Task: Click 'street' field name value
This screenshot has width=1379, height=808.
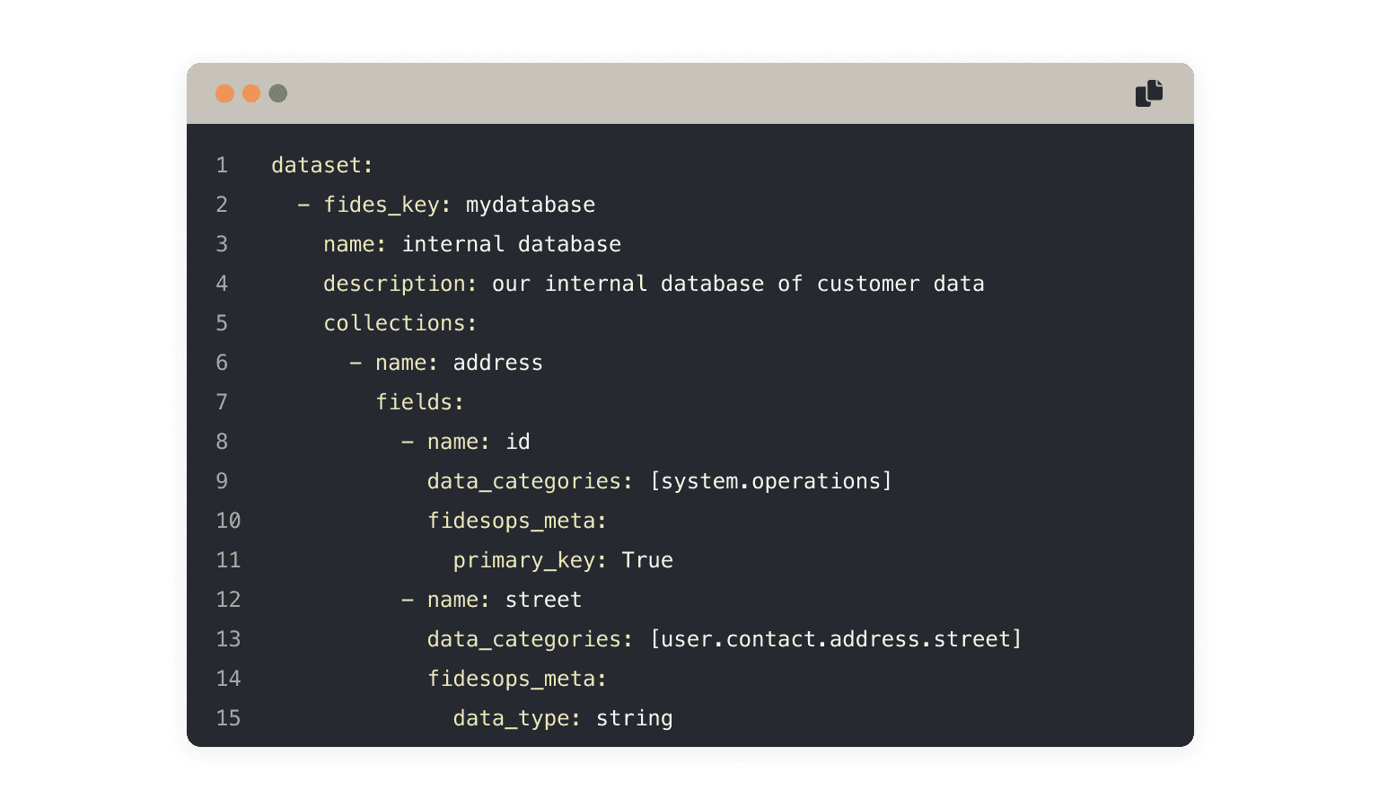Action: coord(544,600)
